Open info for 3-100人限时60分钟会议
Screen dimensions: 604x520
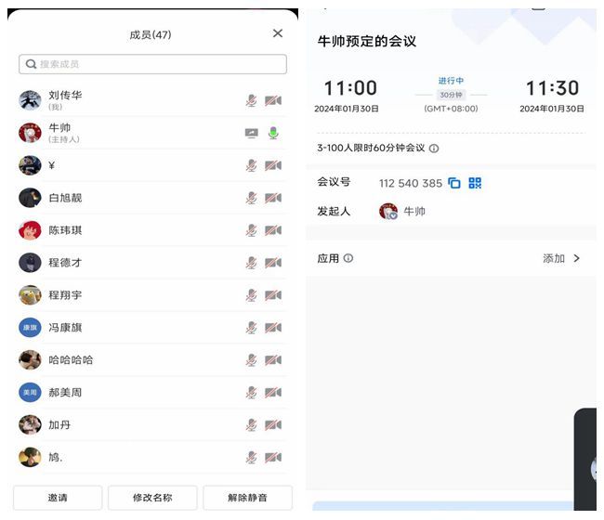(x=434, y=149)
